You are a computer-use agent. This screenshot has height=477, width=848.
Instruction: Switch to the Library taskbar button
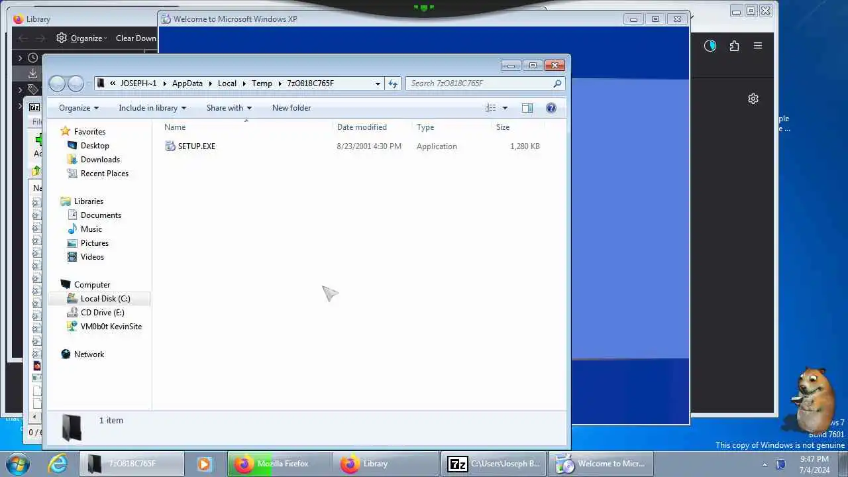coord(387,464)
